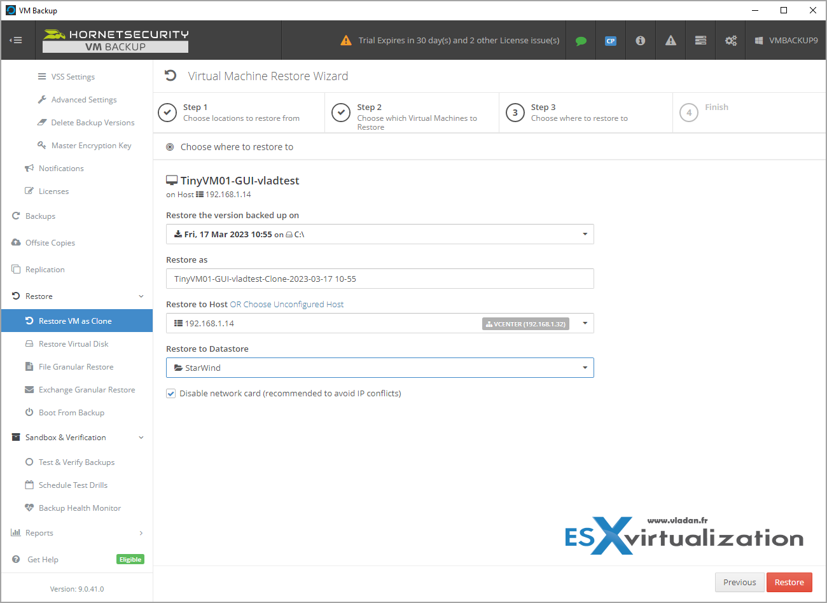The height and width of the screenshot is (603, 827).
Task: Open the chat bubble icon in header
Action: [581, 41]
